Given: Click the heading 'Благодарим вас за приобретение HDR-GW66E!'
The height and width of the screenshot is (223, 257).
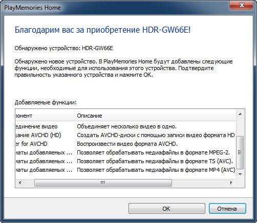Looking at the screenshot, I should coord(102,30).
